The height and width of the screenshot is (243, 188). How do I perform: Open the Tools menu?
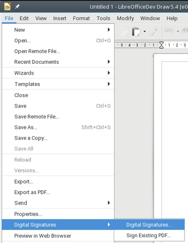pos(103,18)
